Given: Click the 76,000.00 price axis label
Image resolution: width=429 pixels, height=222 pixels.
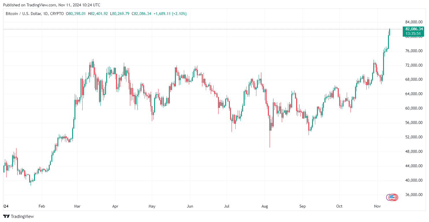Looking at the screenshot, I should (414, 51).
